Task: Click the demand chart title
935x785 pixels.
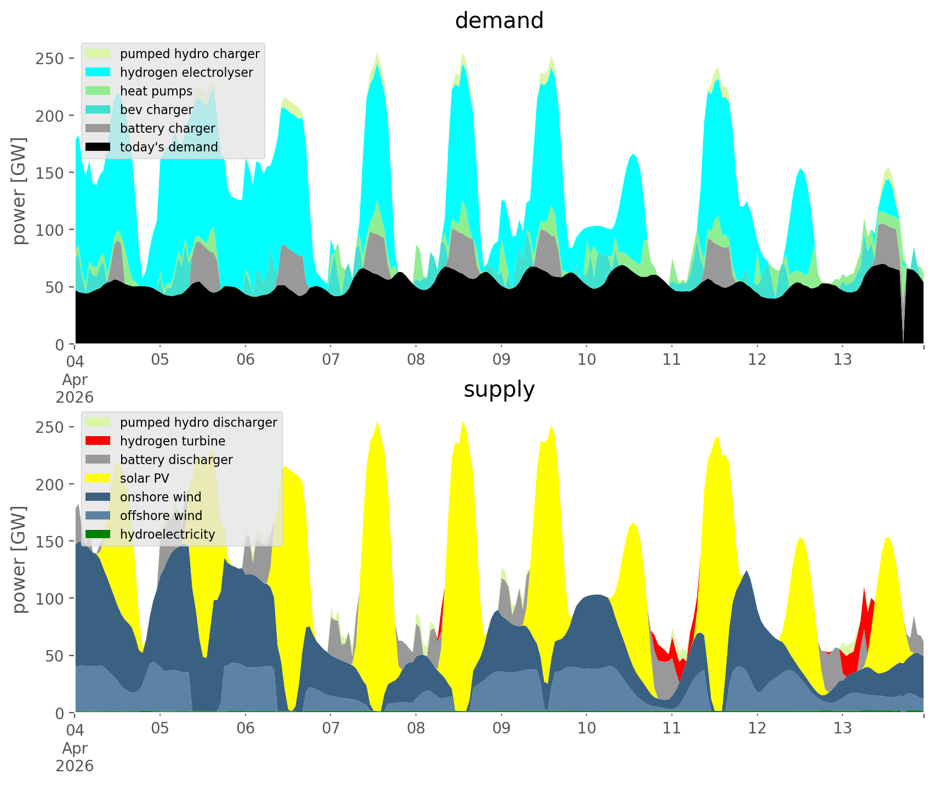Action: (x=499, y=21)
